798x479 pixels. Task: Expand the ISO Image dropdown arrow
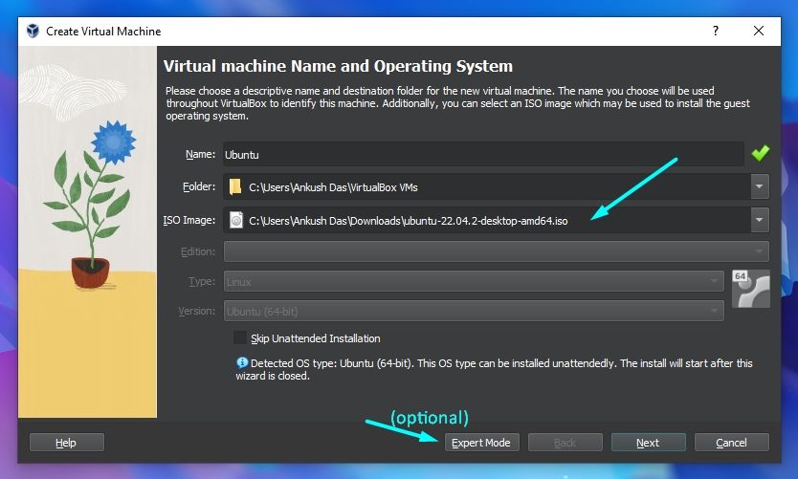[760, 220]
